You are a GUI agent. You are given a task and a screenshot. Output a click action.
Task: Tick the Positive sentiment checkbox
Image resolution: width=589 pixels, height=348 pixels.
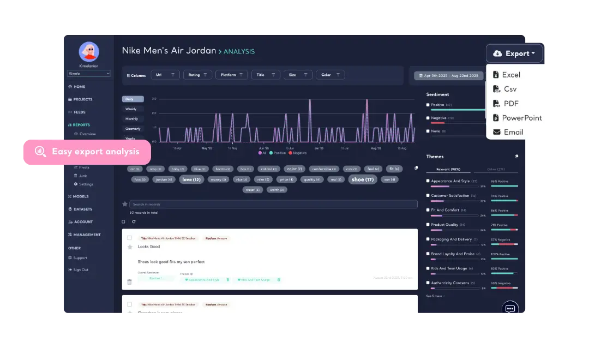[x=428, y=105]
